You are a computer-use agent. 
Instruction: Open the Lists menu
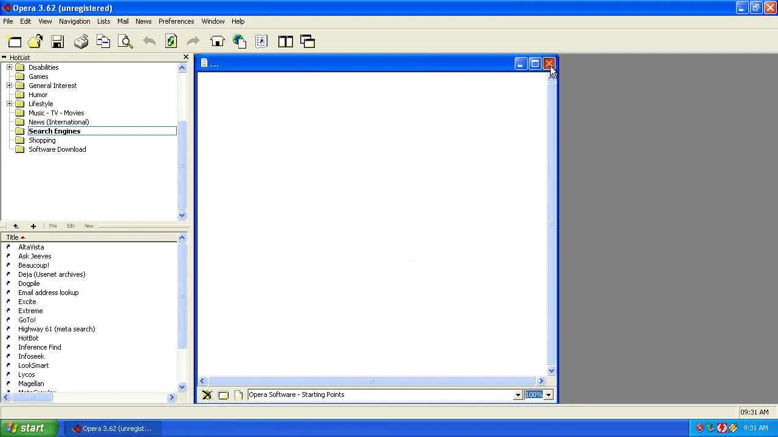coord(103,21)
